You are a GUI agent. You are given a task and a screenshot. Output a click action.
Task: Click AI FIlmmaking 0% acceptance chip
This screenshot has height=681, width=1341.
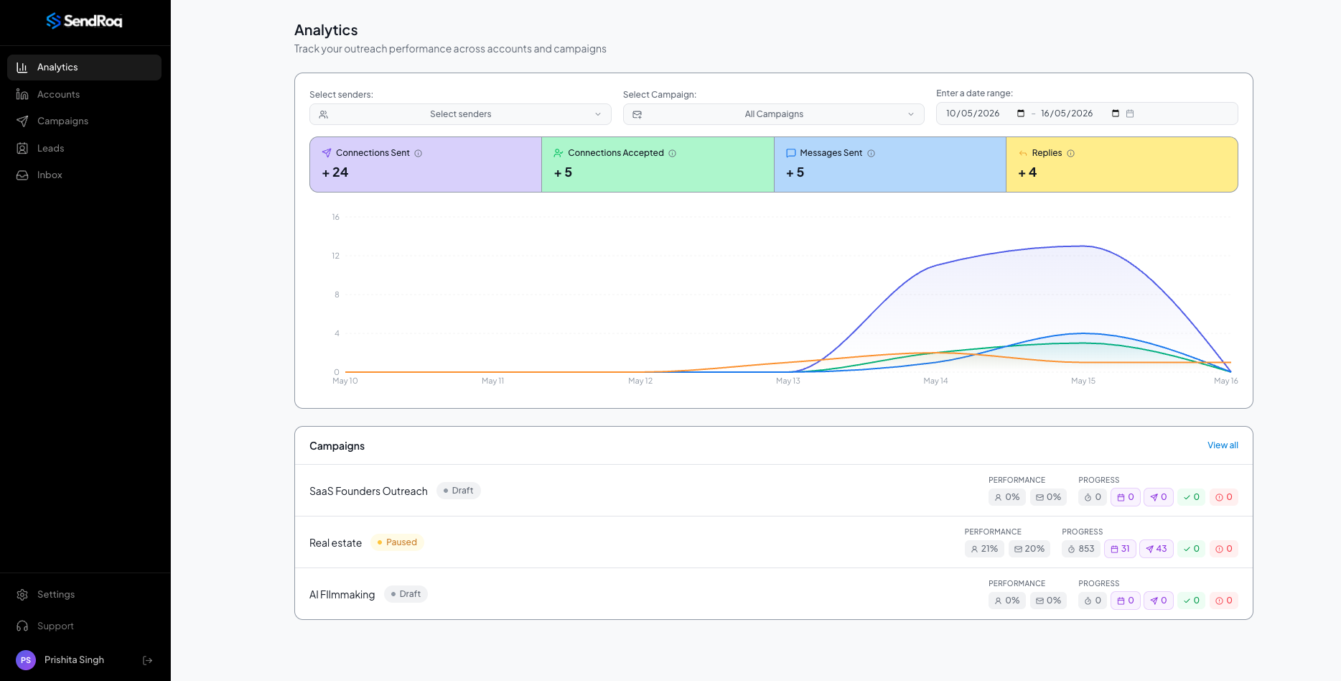(1007, 601)
